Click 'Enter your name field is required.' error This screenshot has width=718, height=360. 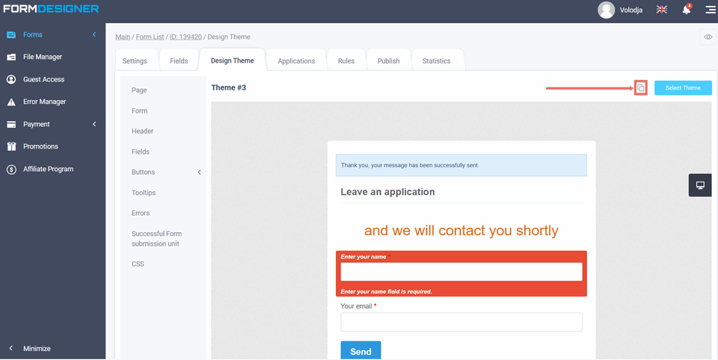coord(387,291)
